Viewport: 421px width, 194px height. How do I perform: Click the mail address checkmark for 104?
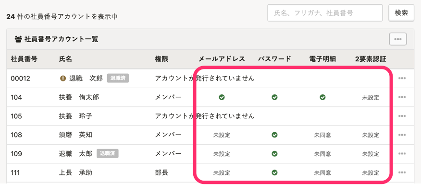point(222,97)
